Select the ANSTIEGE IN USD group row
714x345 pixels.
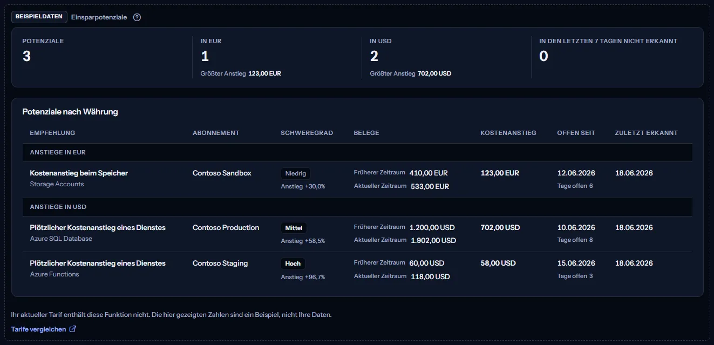(x=357, y=207)
